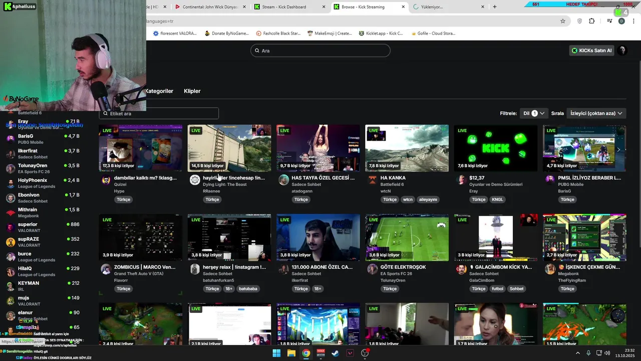This screenshot has width=641, height=361.
Task: Close Browse - Kick Streaming tab
Action: coord(404,7)
